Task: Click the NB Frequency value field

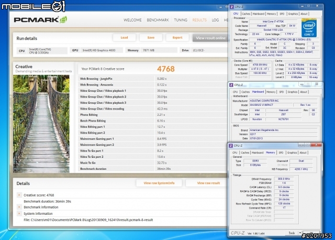Action: pyautogui.click(x=301, y=169)
